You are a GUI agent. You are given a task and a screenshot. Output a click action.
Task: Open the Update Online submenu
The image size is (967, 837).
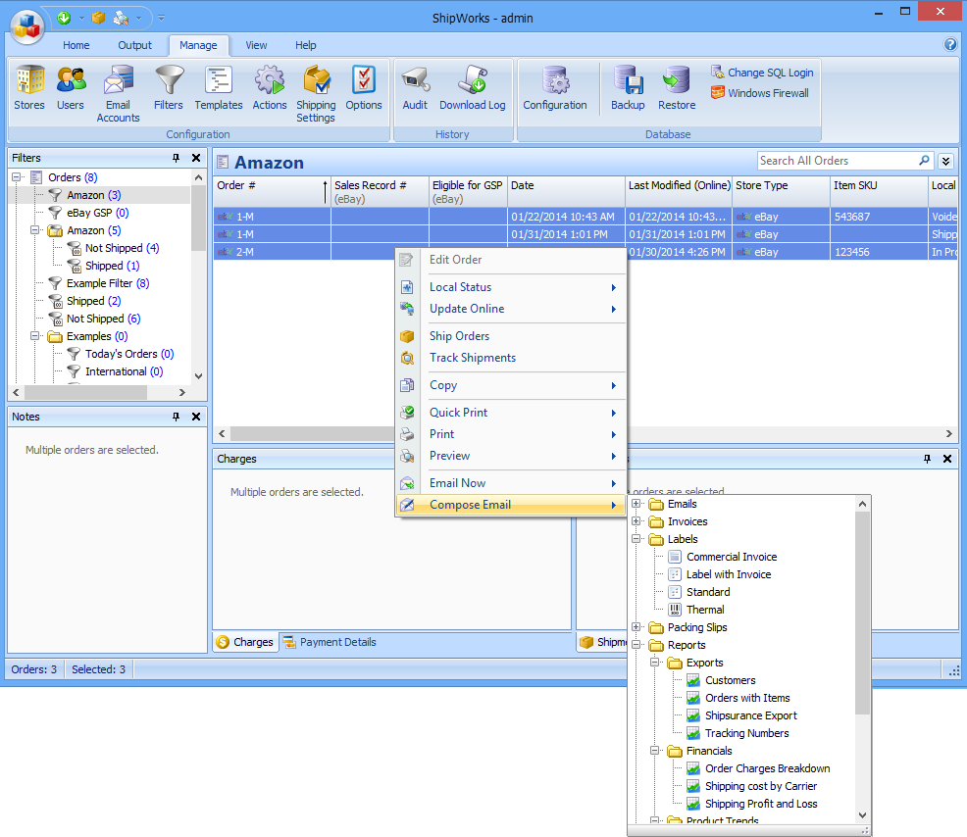pyautogui.click(x=511, y=309)
